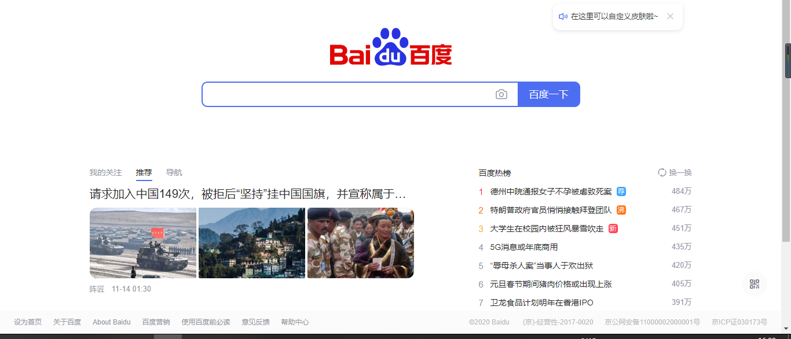Click the Baidu logo
791x339 pixels.
click(391, 47)
